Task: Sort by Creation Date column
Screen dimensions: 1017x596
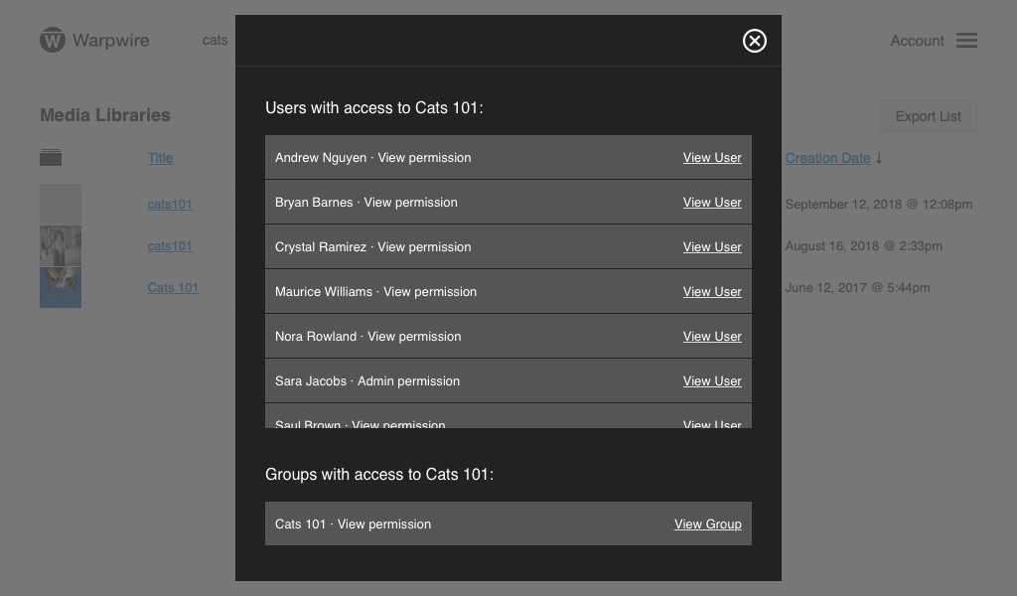Action: (827, 158)
